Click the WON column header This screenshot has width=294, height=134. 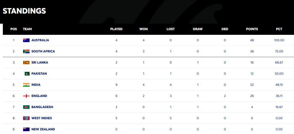coord(143,29)
